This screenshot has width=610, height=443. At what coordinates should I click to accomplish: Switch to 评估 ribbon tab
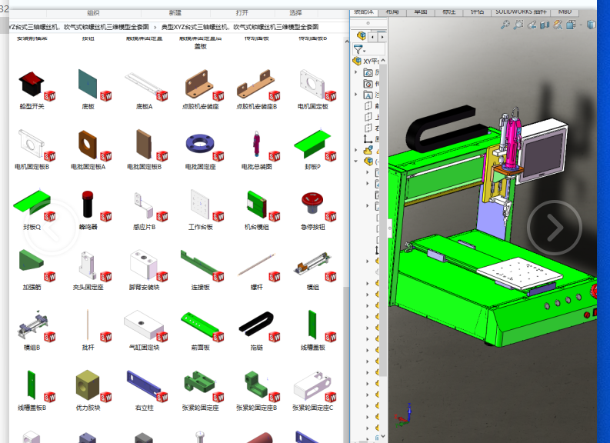tap(478, 12)
